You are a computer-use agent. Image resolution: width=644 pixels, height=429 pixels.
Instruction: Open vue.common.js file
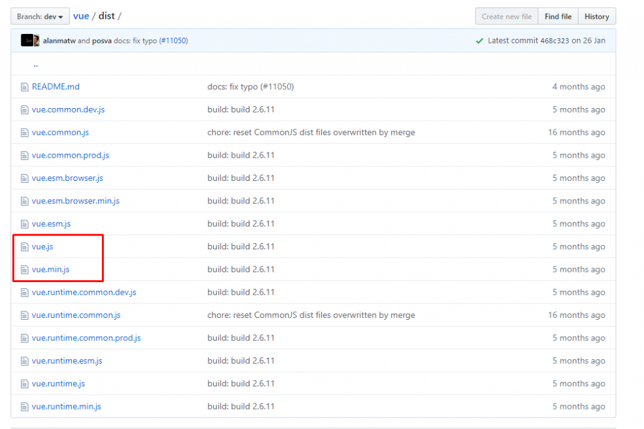(60, 132)
